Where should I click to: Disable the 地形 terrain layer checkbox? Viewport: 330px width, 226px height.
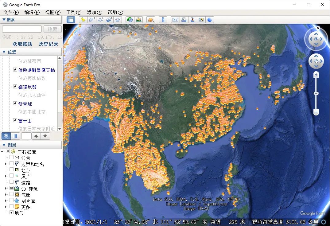[x=12, y=212]
